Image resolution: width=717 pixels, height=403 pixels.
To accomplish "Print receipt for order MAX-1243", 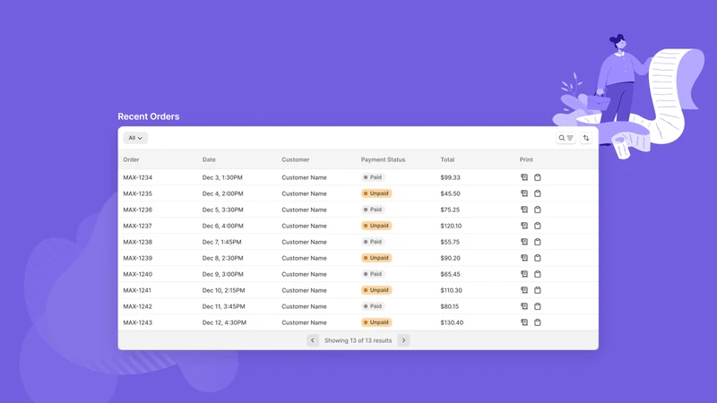I will (524, 322).
